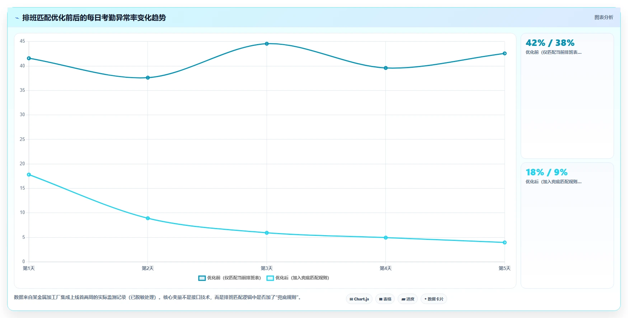Click the 优化前 data point at 第4天
Viewport: 628px width, 318px height.
point(386,68)
